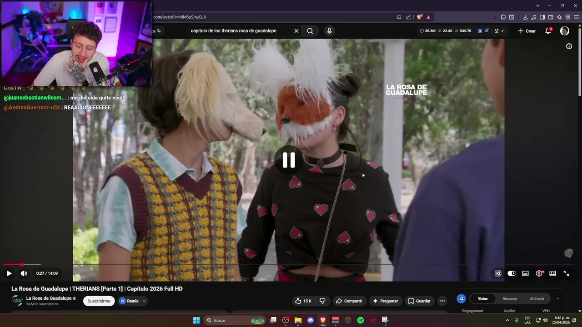Screen dimensions: 582x327
Task: Click the Engagement column label
Action: tap(473, 311)
